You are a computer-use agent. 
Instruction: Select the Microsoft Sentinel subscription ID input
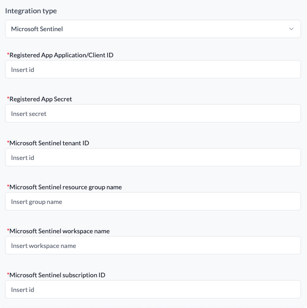coord(153,289)
